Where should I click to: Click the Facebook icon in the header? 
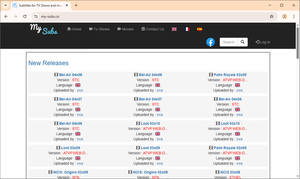click(x=210, y=42)
